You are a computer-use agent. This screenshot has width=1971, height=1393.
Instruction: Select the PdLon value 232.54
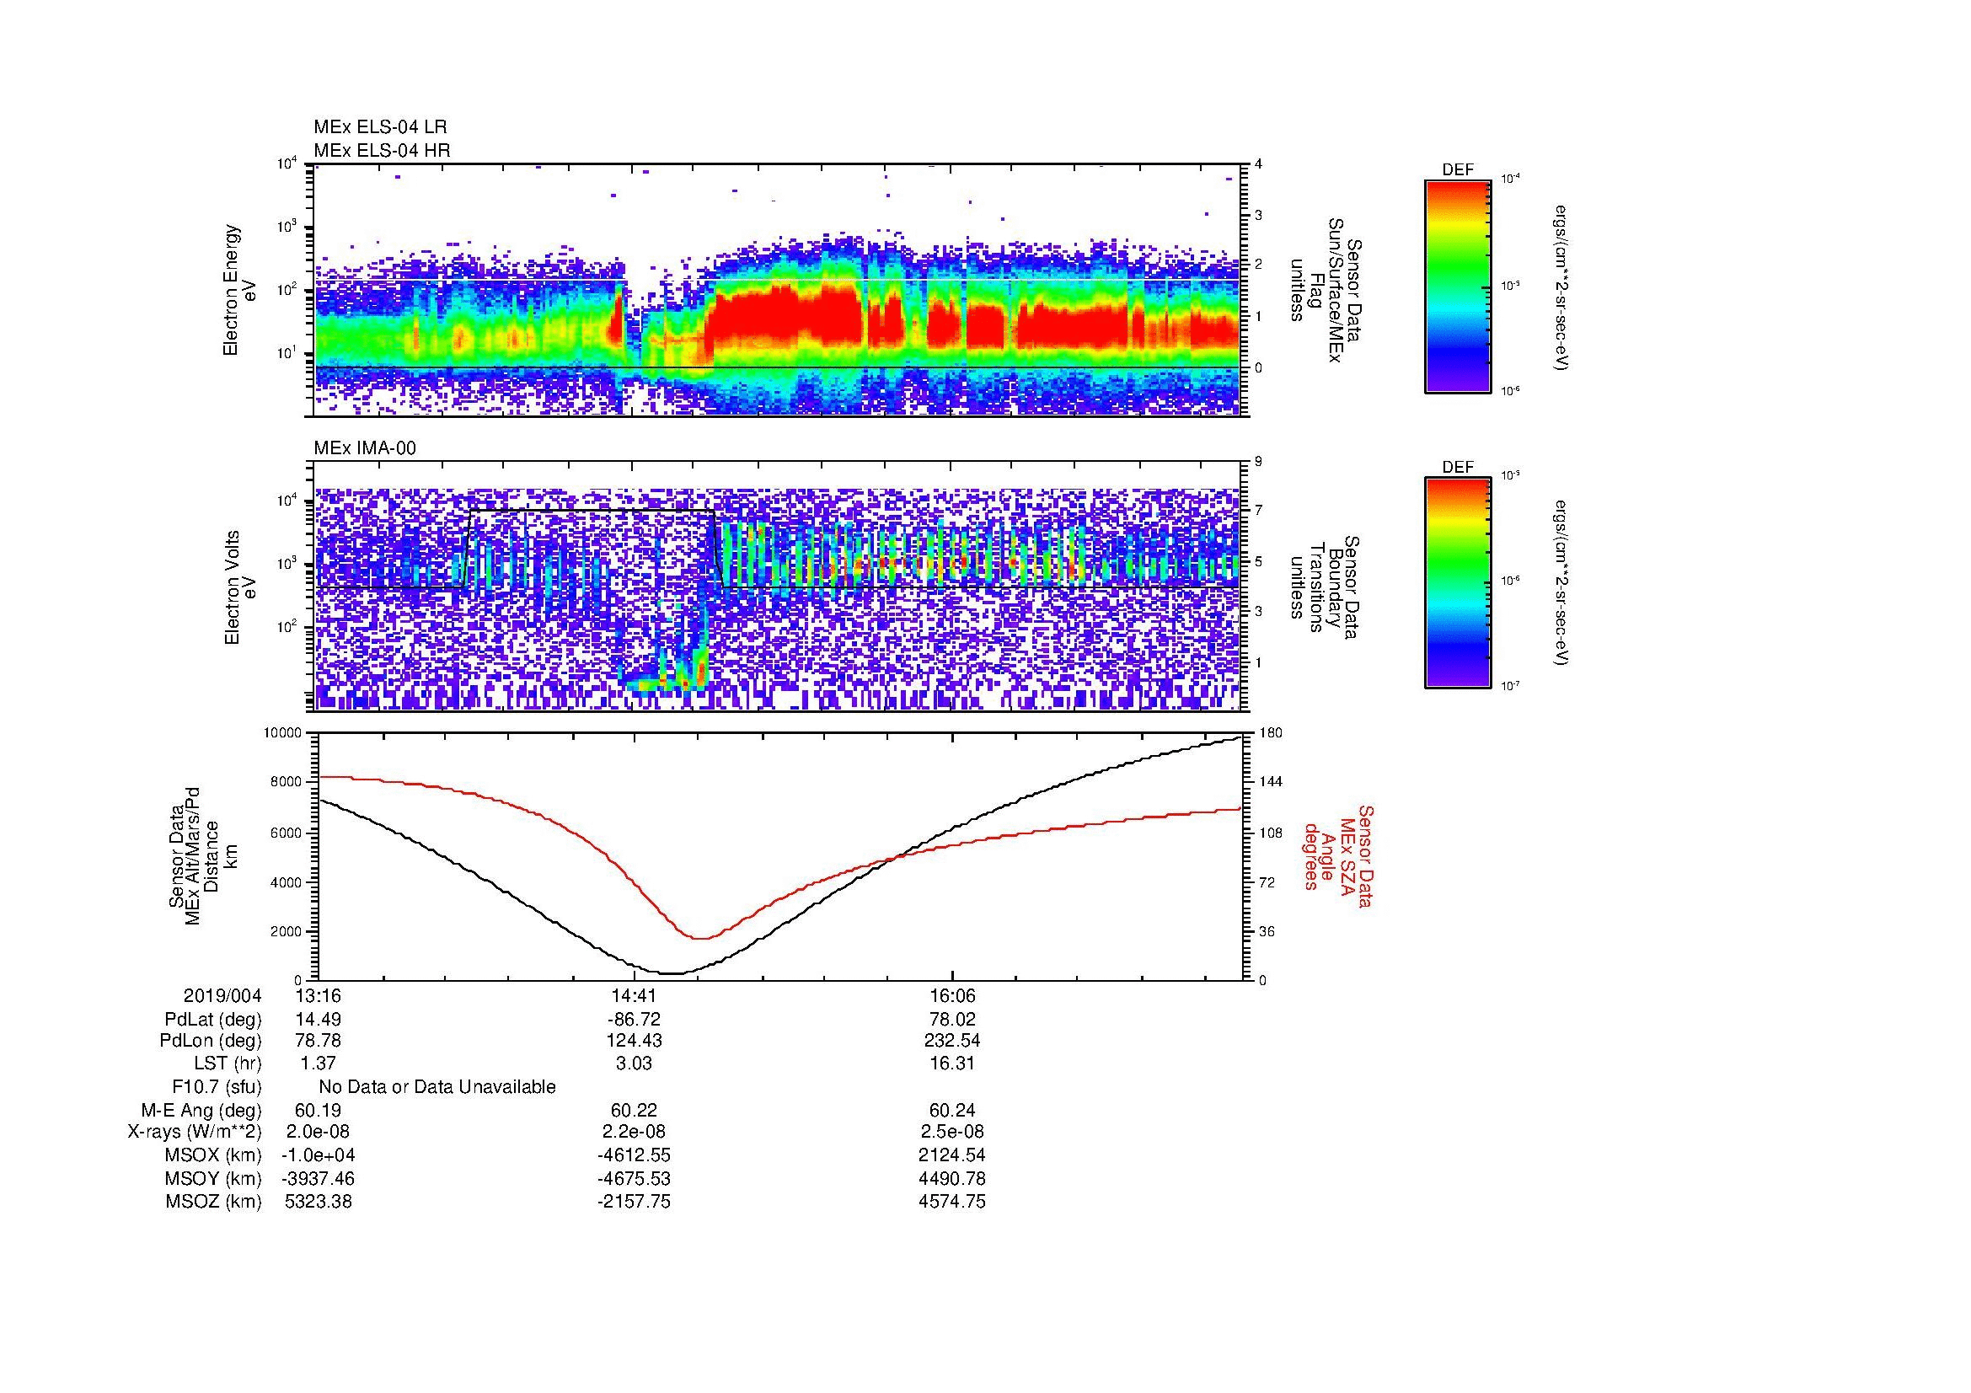[952, 1040]
